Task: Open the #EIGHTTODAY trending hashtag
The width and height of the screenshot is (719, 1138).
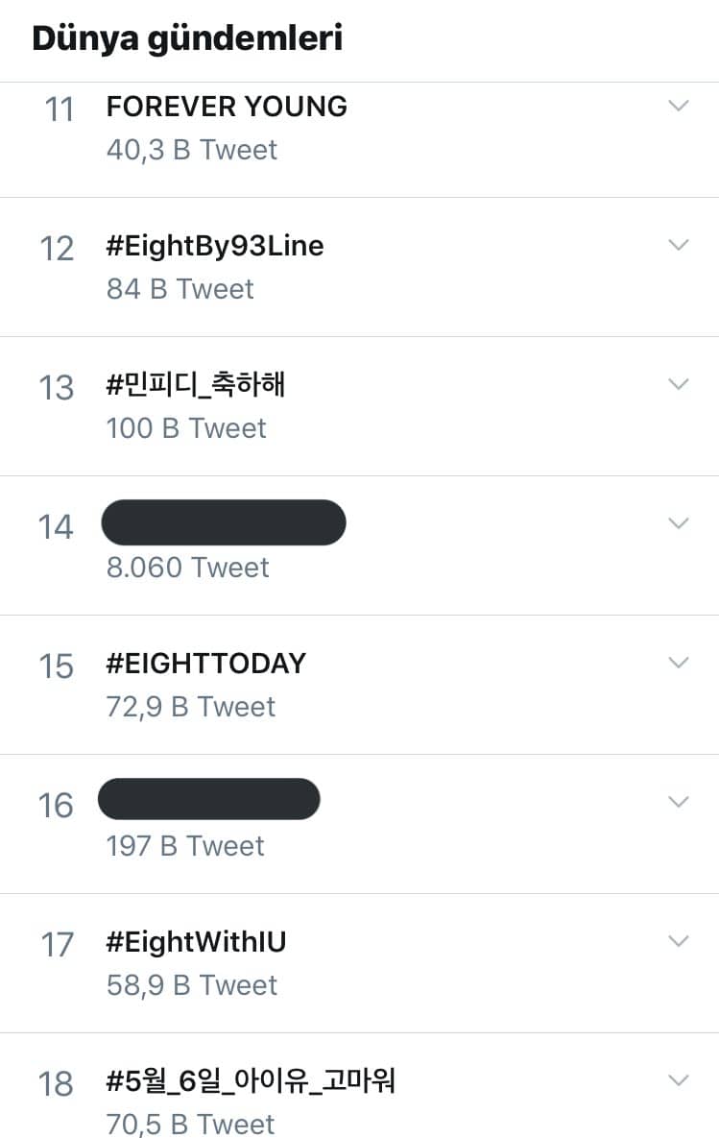Action: pyautogui.click(x=206, y=664)
